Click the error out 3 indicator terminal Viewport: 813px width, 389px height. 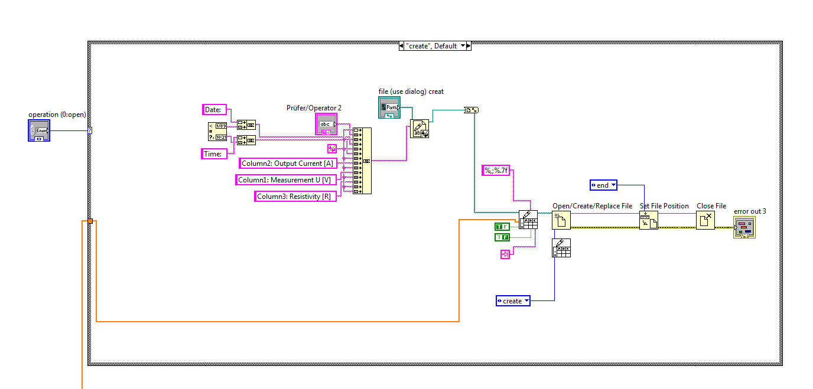(744, 227)
